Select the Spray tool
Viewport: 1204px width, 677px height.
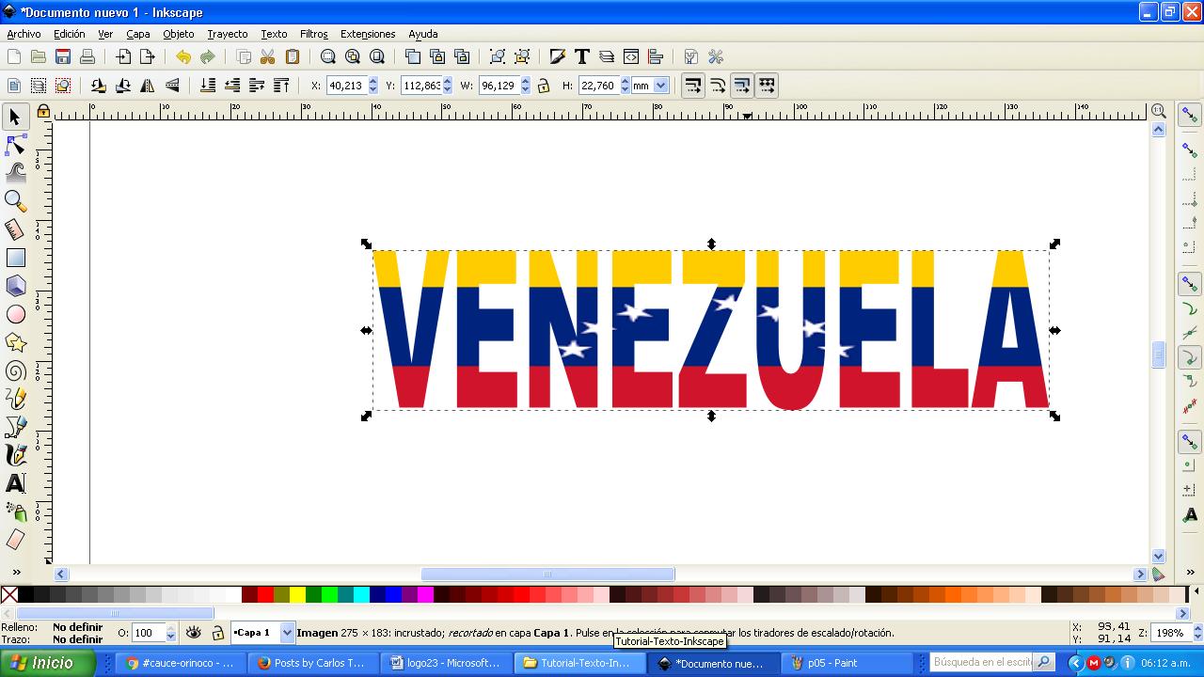[x=15, y=512]
